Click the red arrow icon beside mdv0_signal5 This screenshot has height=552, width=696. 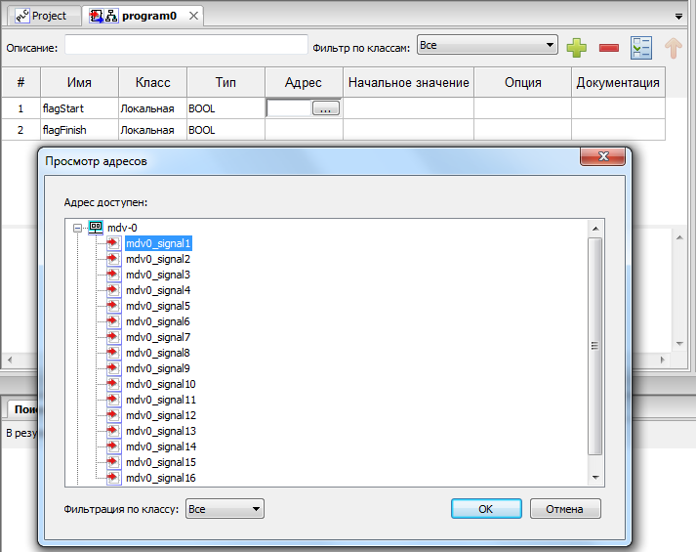(113, 306)
